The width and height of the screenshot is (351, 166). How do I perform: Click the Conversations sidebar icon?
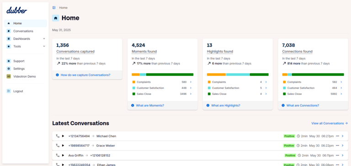click(x=9, y=31)
